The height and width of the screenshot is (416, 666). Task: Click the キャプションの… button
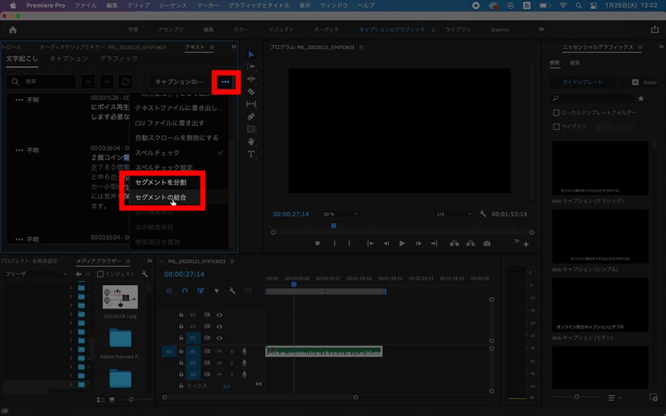[178, 82]
